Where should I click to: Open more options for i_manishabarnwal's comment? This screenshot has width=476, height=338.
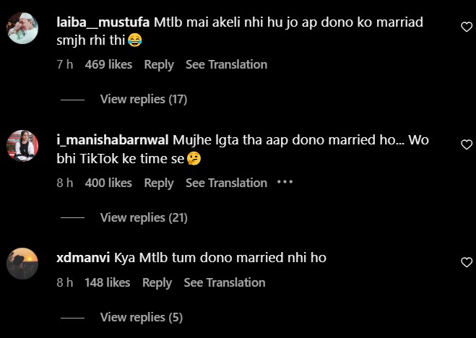point(285,183)
